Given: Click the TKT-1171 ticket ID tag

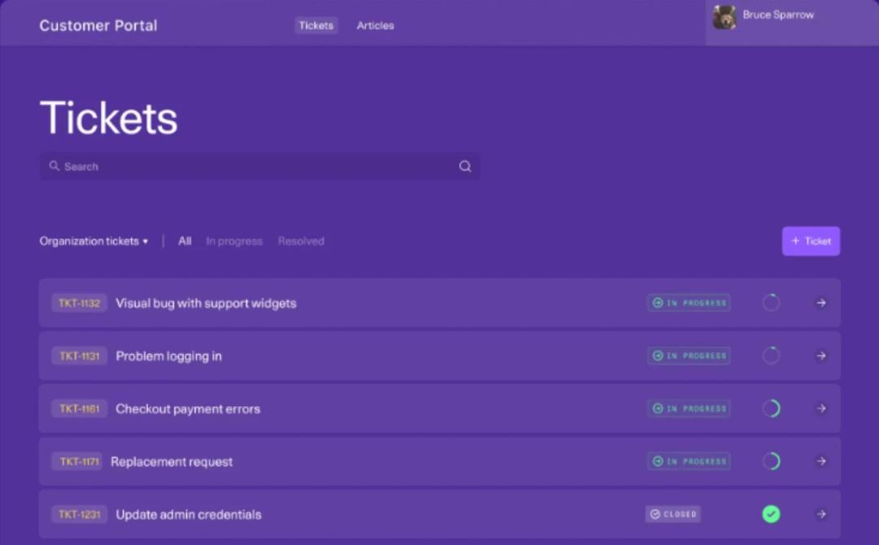Looking at the screenshot, I should pos(77,461).
